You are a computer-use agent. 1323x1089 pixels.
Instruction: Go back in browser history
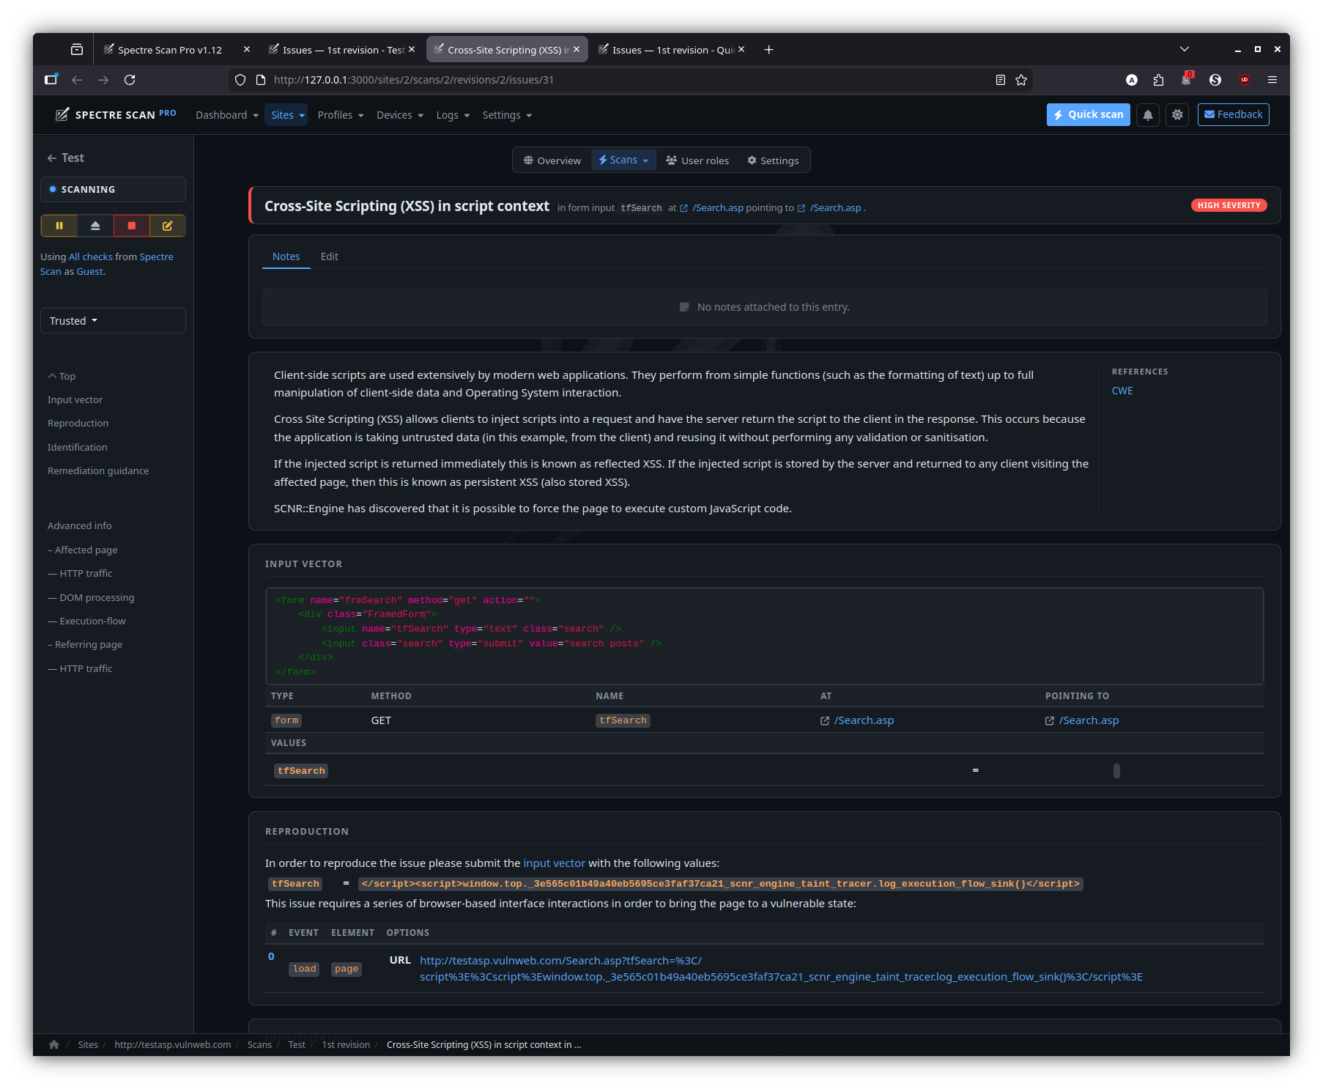click(77, 80)
